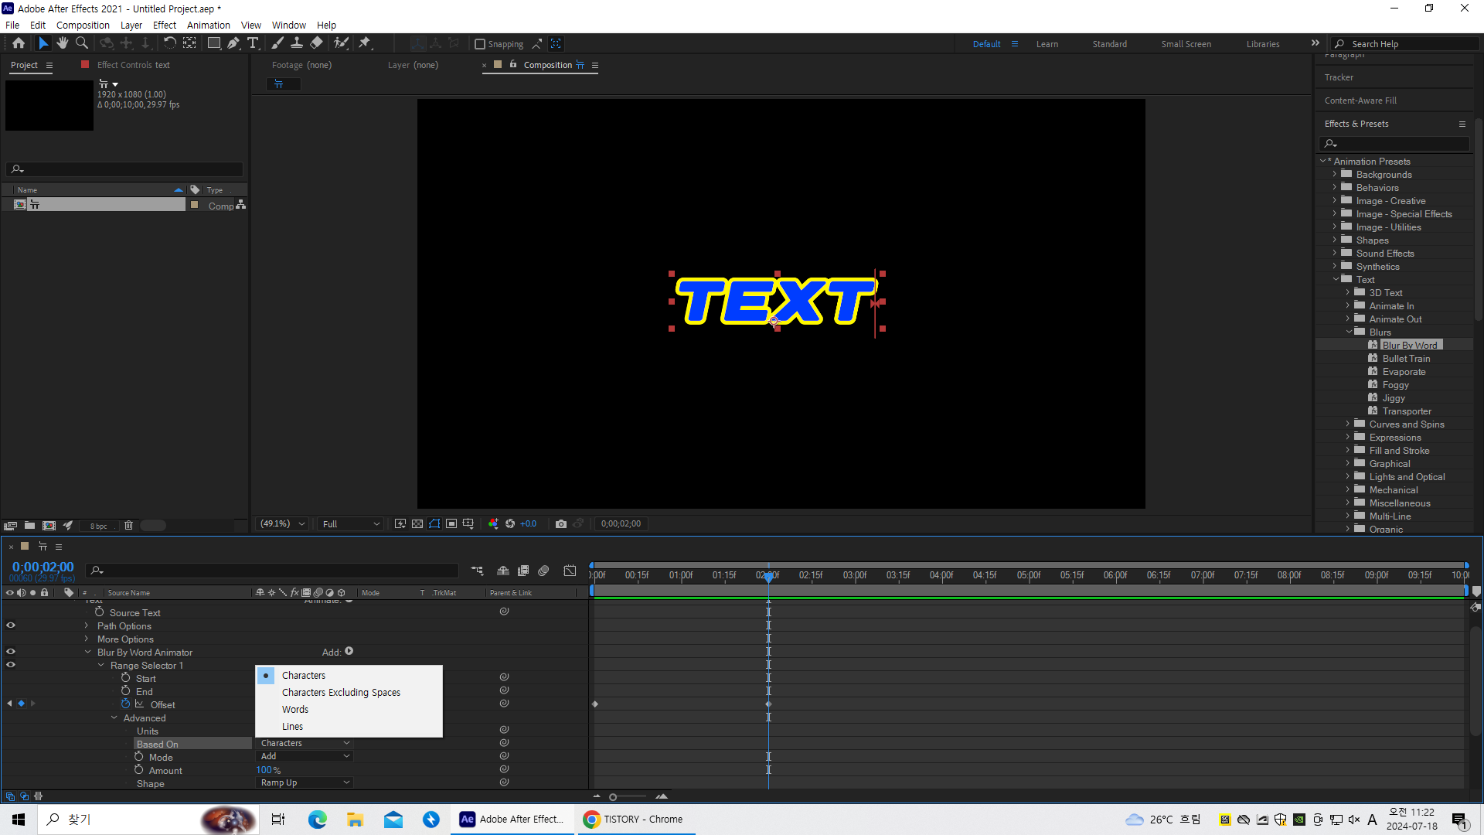Select the Zoom magnifier tool
The image size is (1484, 835).
pyautogui.click(x=82, y=43)
